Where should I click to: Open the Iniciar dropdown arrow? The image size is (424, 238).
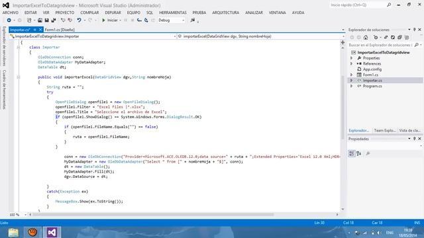[121, 20]
